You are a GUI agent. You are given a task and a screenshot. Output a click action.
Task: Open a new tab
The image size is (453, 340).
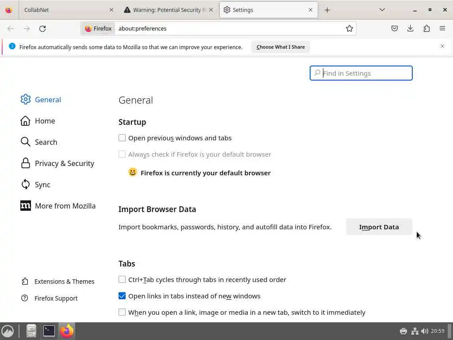pyautogui.click(x=327, y=10)
